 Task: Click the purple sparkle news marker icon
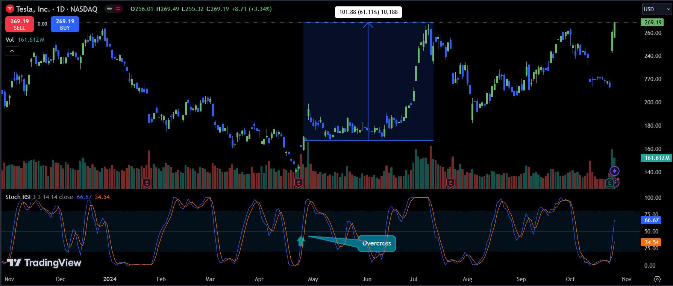pyautogui.click(x=615, y=171)
